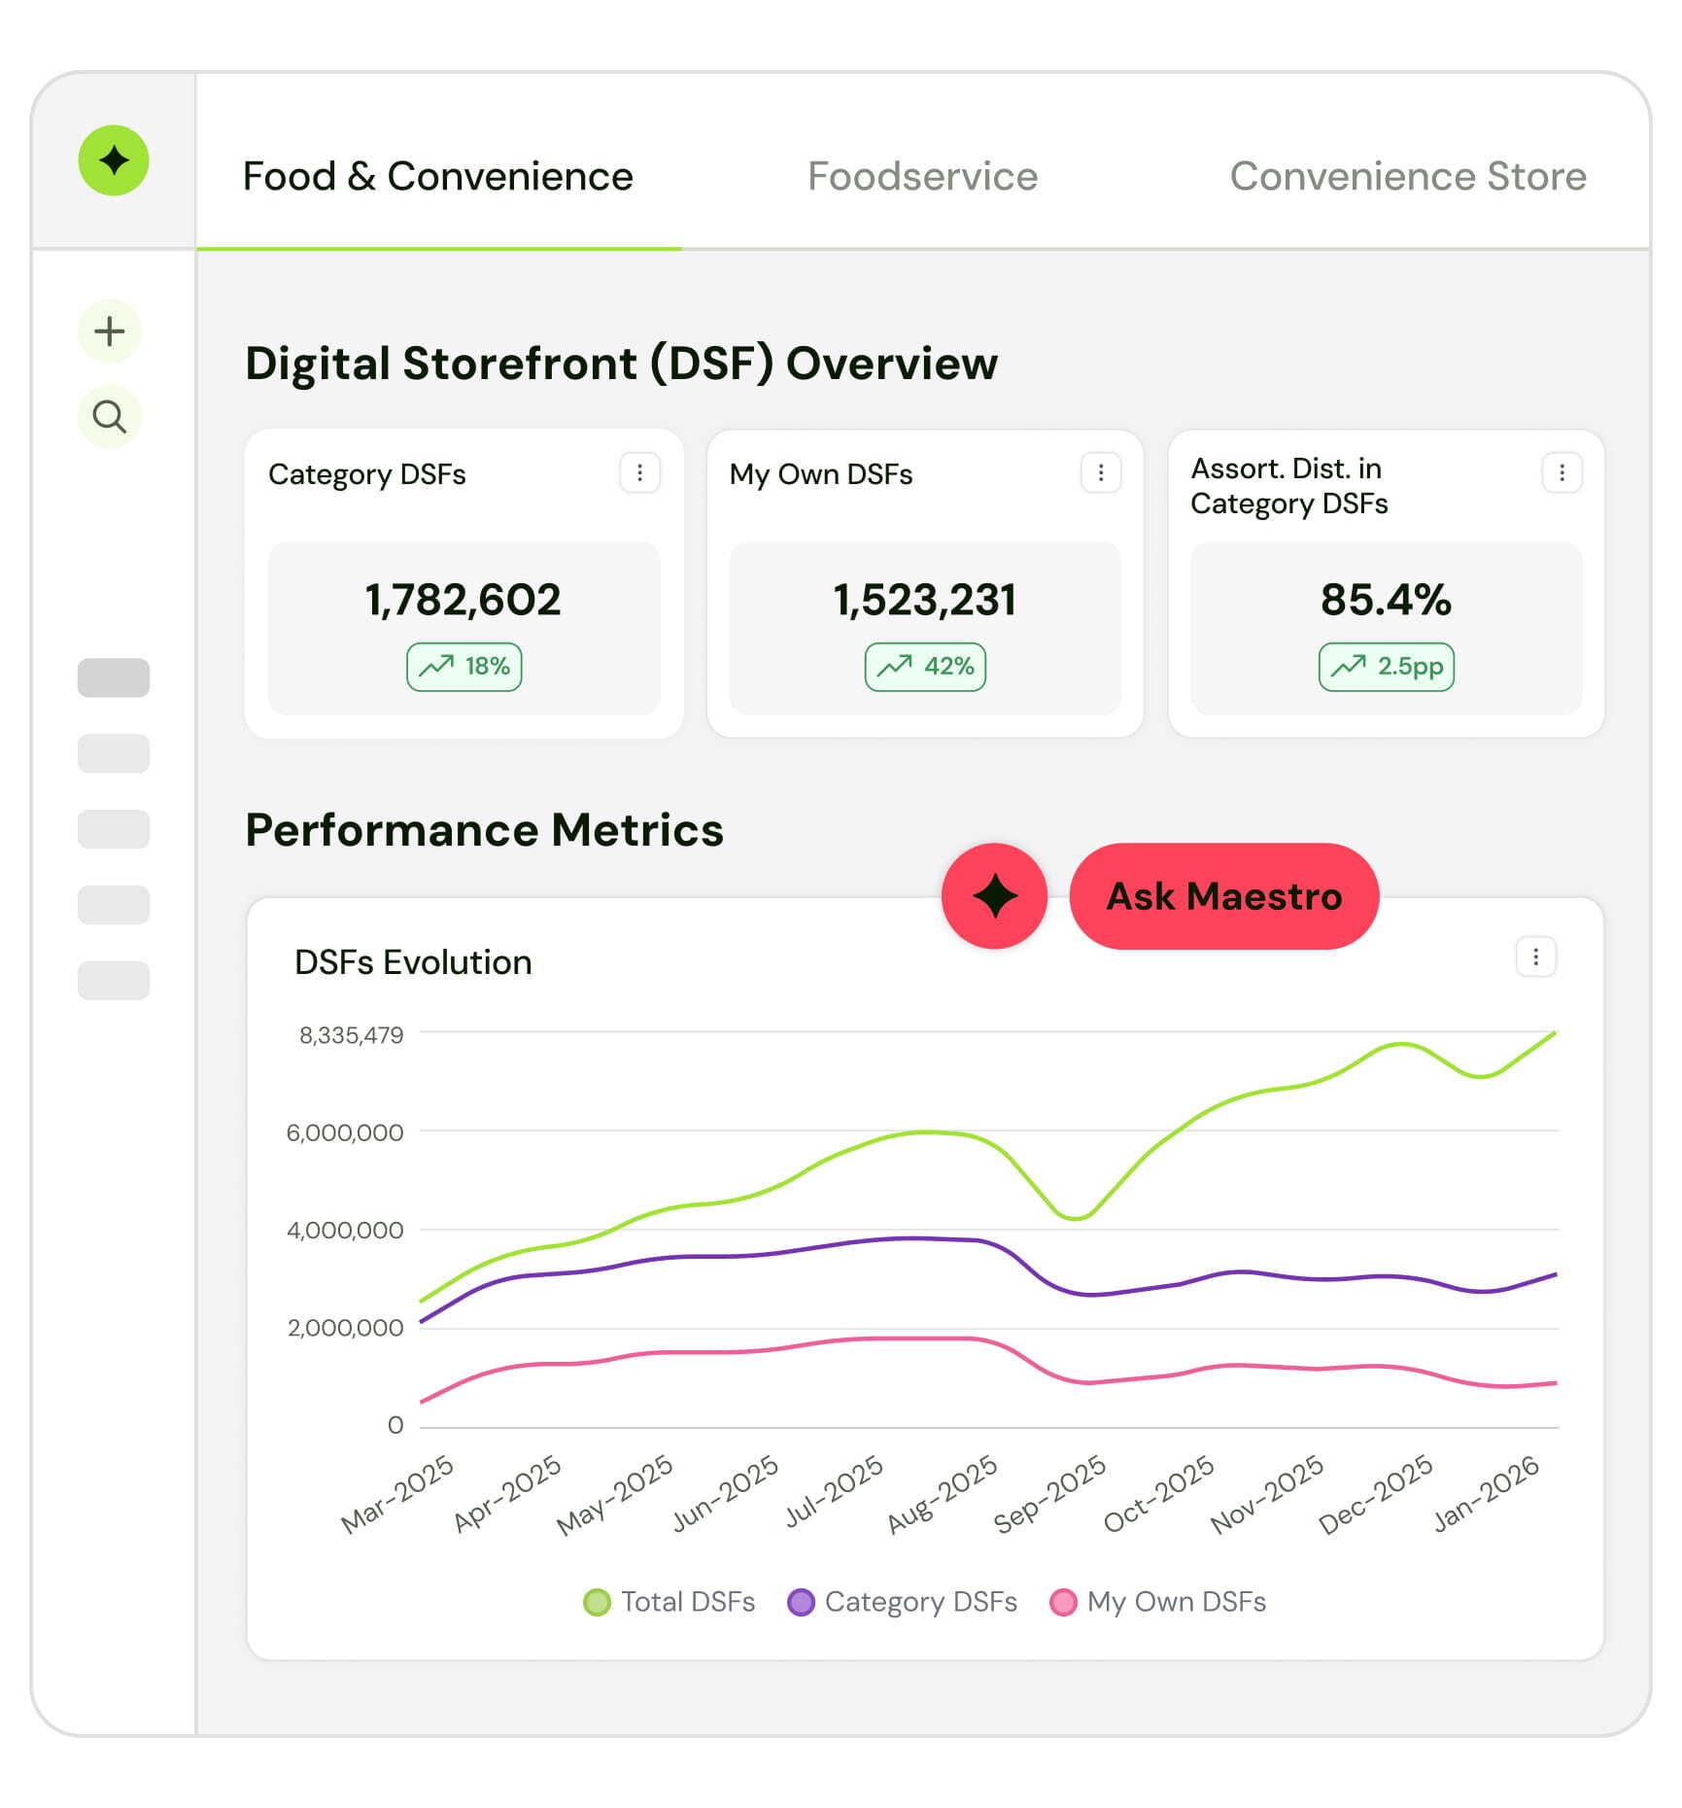Screen dimensions: 1682x1808
Task: Switch to the Convenience Store tab
Action: click(x=1408, y=177)
